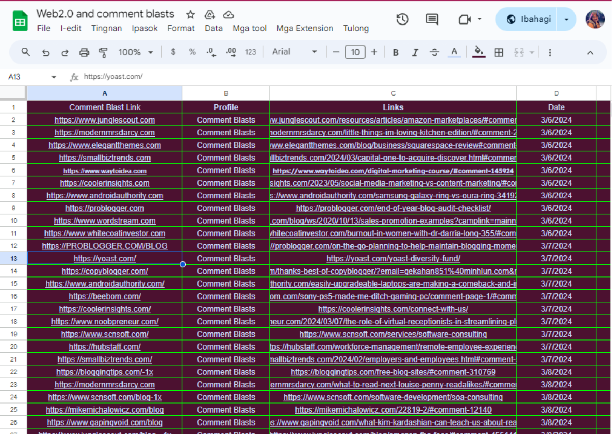This screenshot has width=612, height=434.
Task: Redo the last action
Action: [x=65, y=52]
